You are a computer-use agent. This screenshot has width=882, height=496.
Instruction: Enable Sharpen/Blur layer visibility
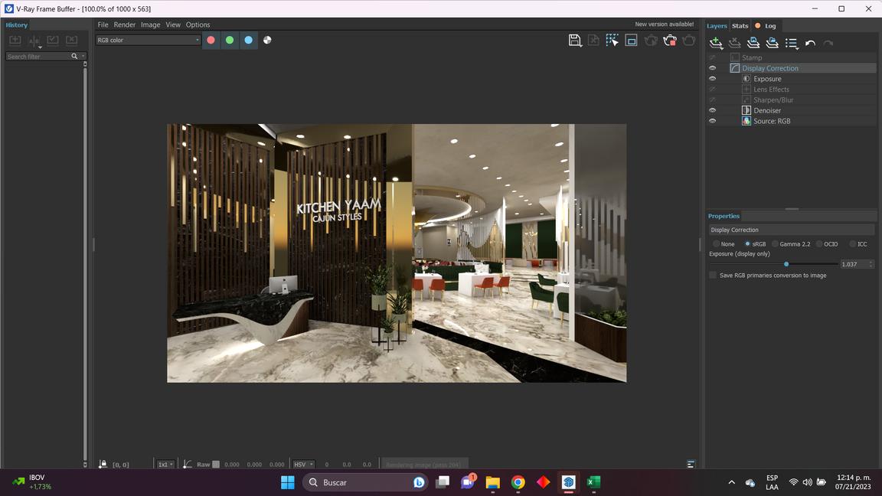712,100
